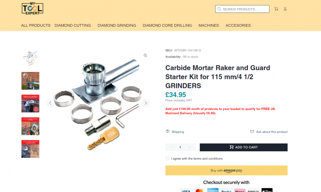The height and width of the screenshot is (192, 321).
Task: Expand the Diamond Cutting menu
Action: pyautogui.click(x=74, y=25)
